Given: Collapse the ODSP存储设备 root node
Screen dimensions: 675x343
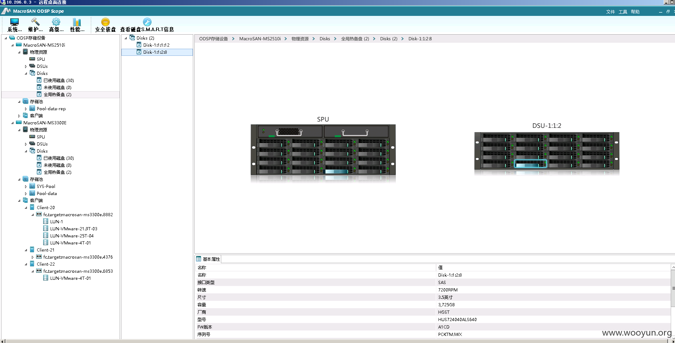Looking at the screenshot, I should tap(6, 38).
